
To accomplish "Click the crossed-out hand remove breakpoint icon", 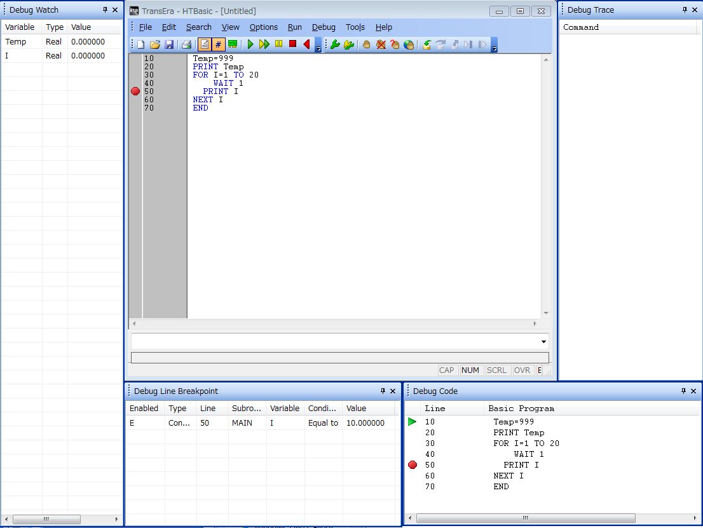I will (381, 44).
